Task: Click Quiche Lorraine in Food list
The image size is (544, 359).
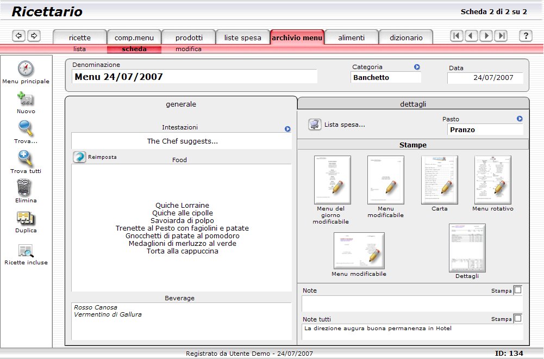Action: pos(182,205)
